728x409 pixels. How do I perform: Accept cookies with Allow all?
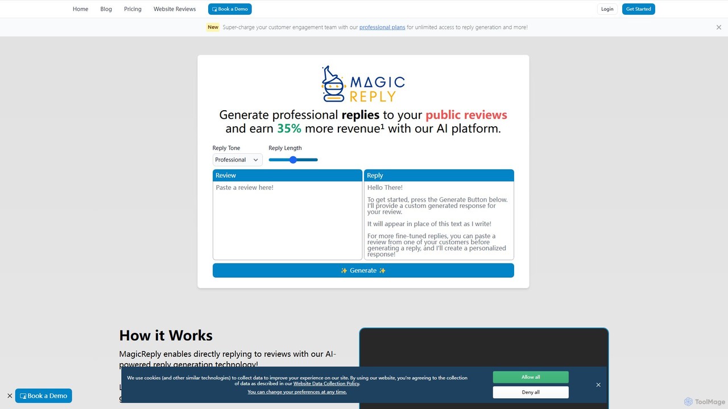click(x=531, y=377)
